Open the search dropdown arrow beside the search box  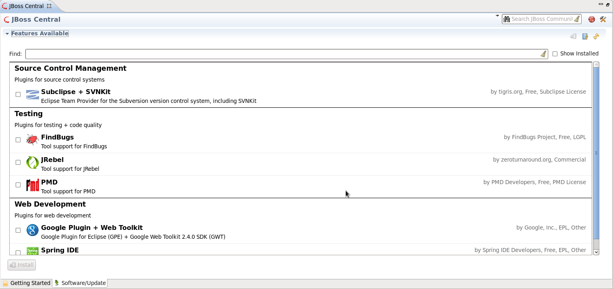[x=497, y=16]
